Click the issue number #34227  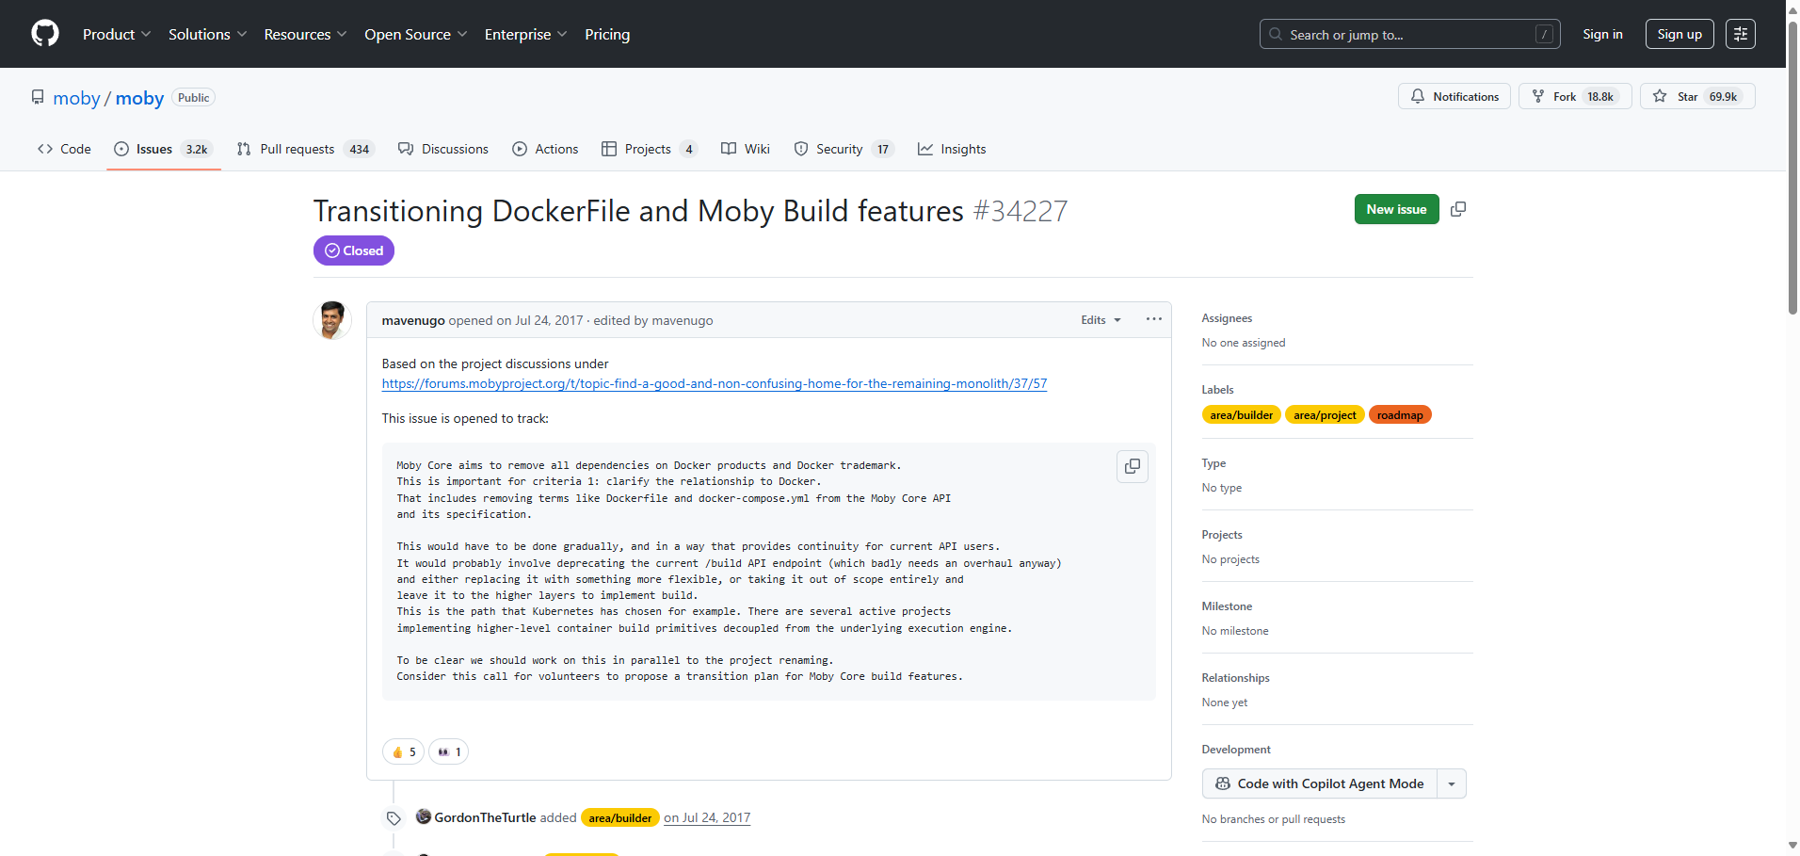pyautogui.click(x=1021, y=211)
